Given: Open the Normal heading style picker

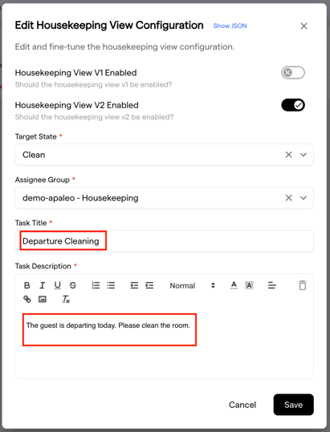Looking at the screenshot, I should point(193,285).
